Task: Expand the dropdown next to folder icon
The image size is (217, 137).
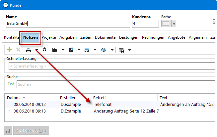Action: (x=62, y=50)
